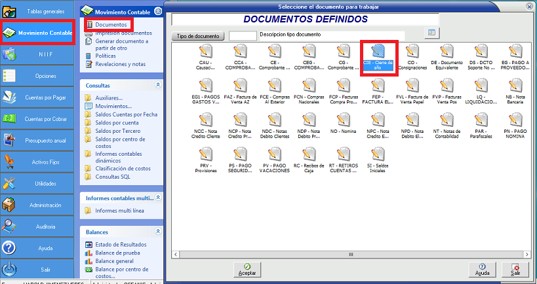Open the Activos Fijos module
The width and height of the screenshot is (537, 284).
click(41, 162)
